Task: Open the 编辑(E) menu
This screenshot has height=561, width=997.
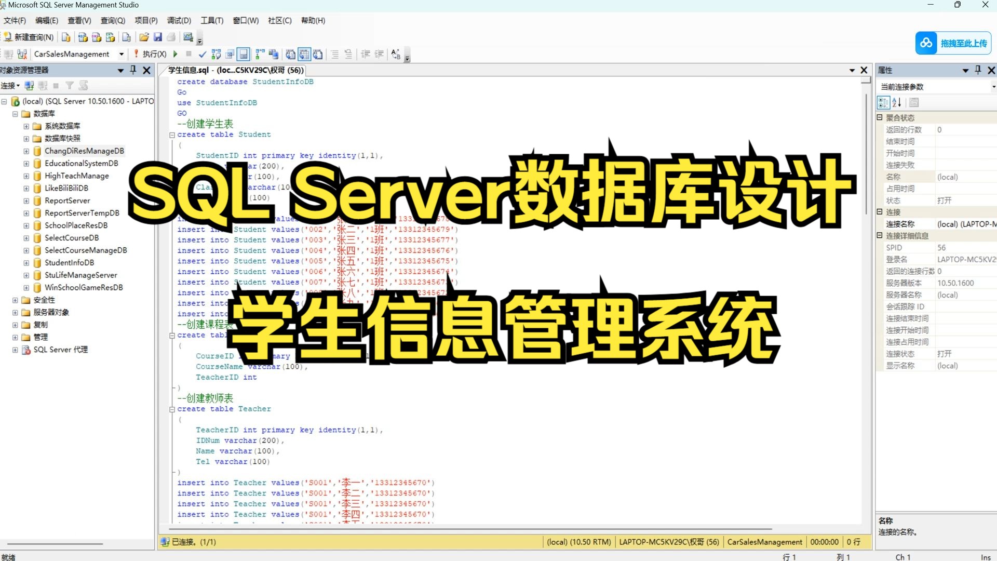Action: click(x=47, y=20)
